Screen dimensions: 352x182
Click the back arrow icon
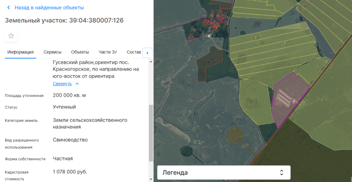[x=9, y=8]
